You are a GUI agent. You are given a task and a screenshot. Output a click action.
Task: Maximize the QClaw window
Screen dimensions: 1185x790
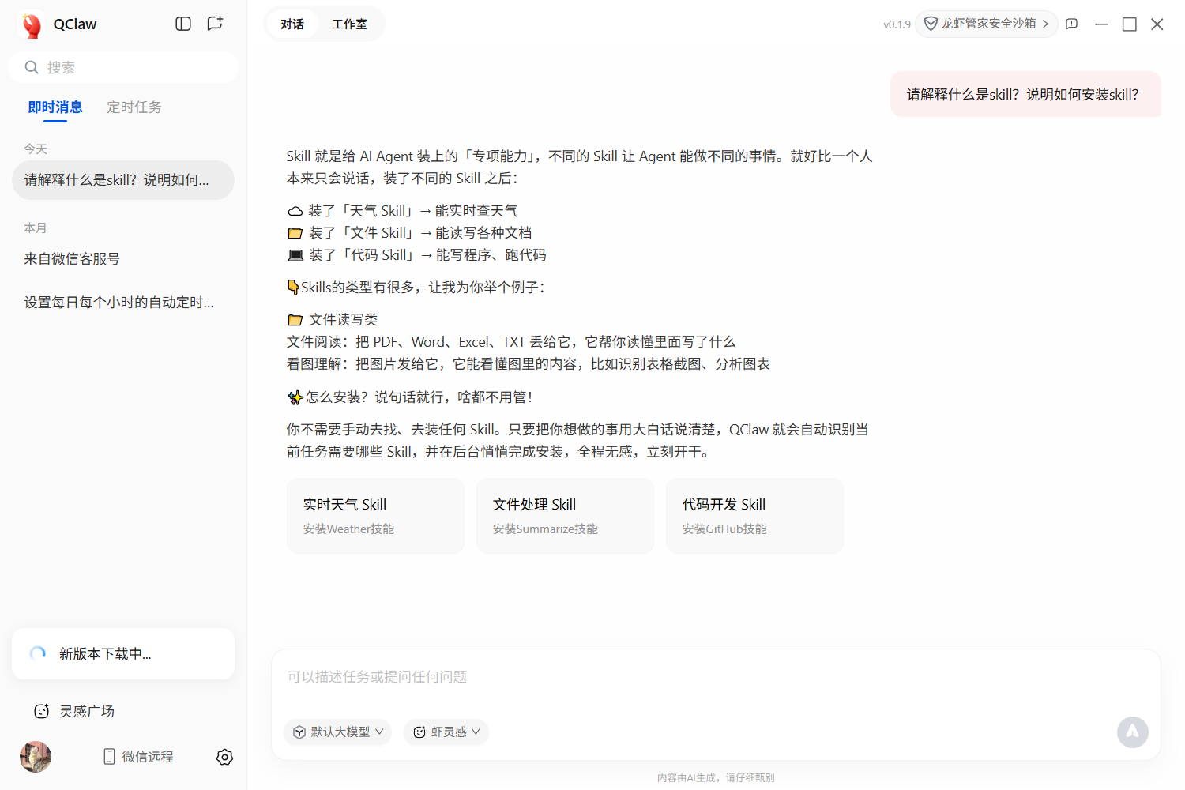pos(1130,24)
